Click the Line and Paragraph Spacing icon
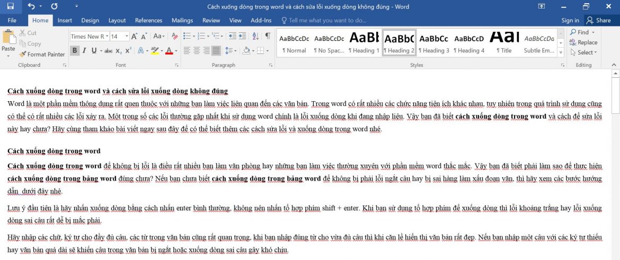The image size is (620, 260). tap(228, 51)
